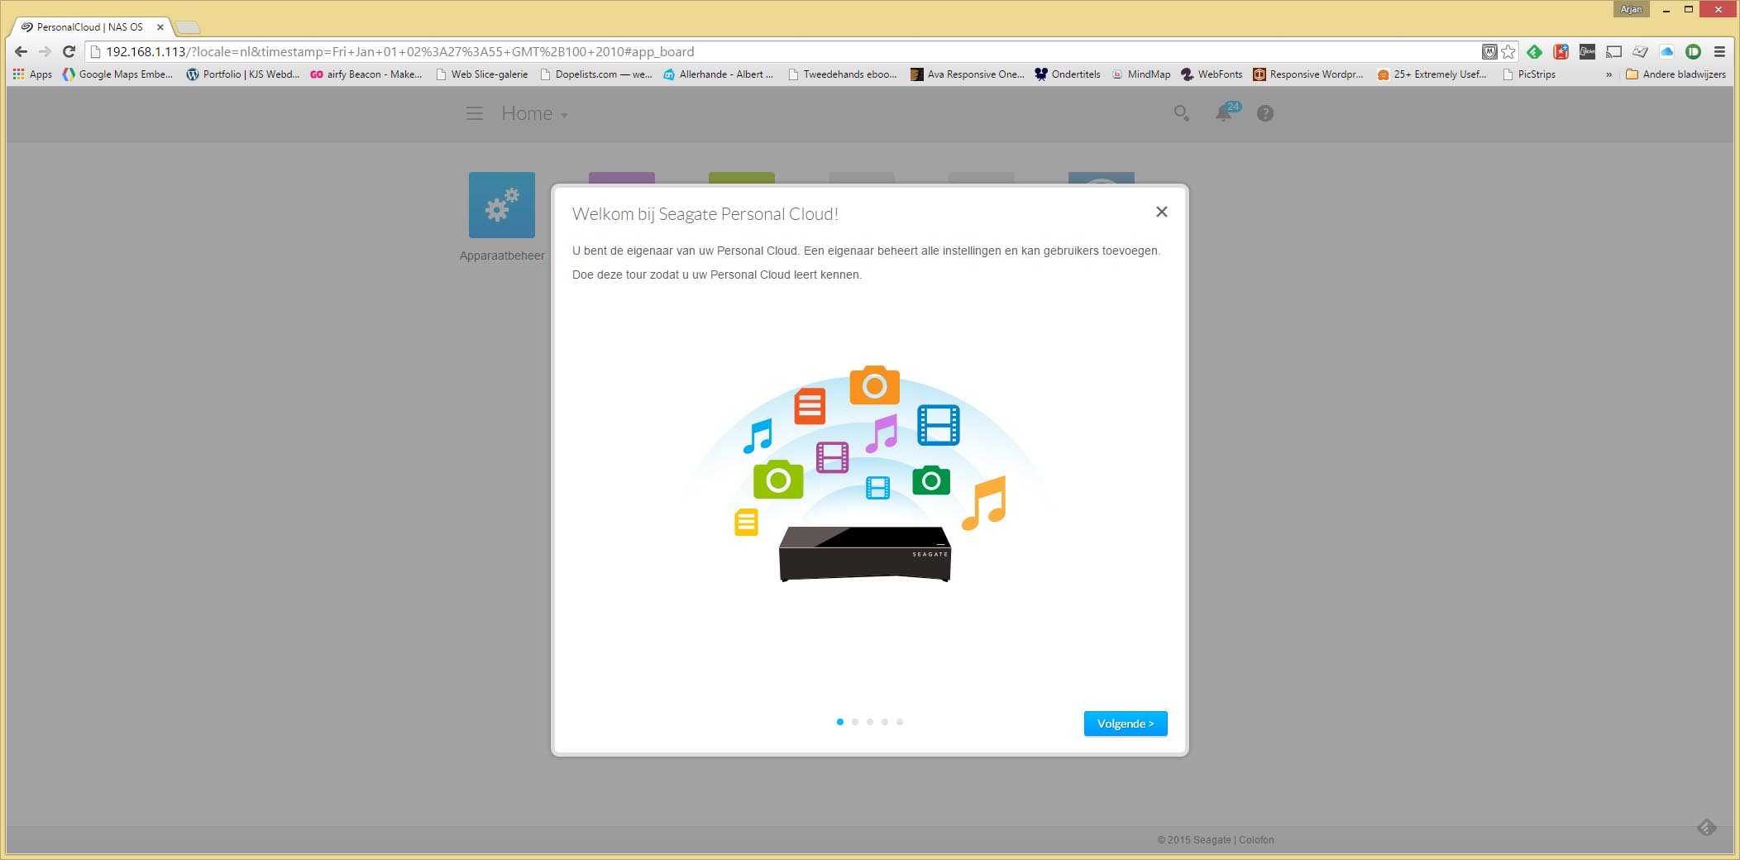Screen dimensions: 1740x860
Task: Open the Chrome menu icon
Action: tap(1718, 51)
